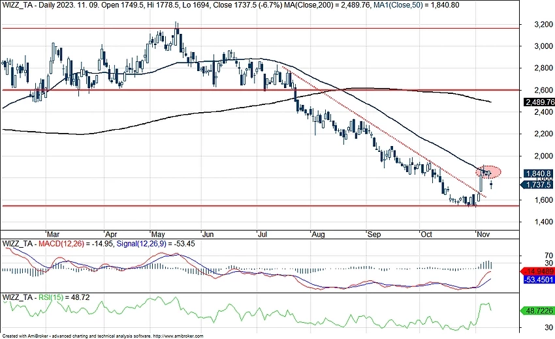The height and width of the screenshot is (339, 555).
Task: Click the Jul date axis label
Action: (x=262, y=234)
